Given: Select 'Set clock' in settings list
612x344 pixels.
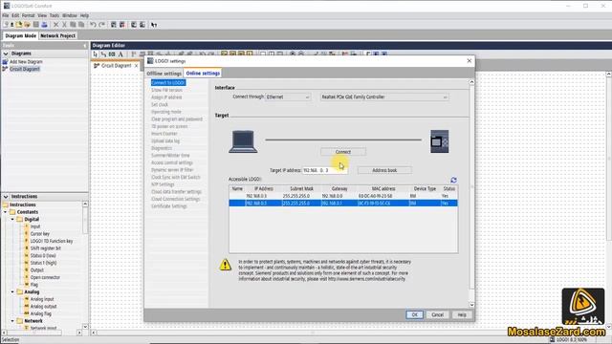Looking at the screenshot, I should [x=160, y=104].
